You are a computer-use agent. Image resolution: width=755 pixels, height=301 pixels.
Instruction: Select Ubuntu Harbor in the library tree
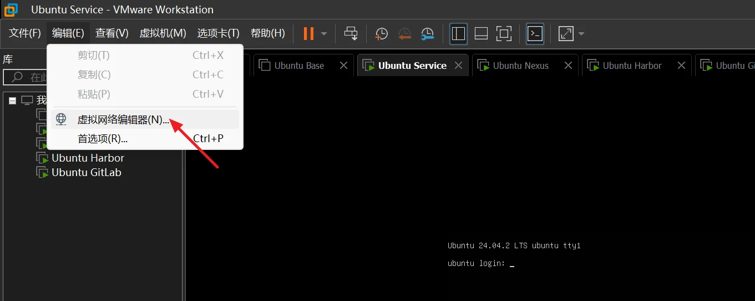tap(88, 158)
